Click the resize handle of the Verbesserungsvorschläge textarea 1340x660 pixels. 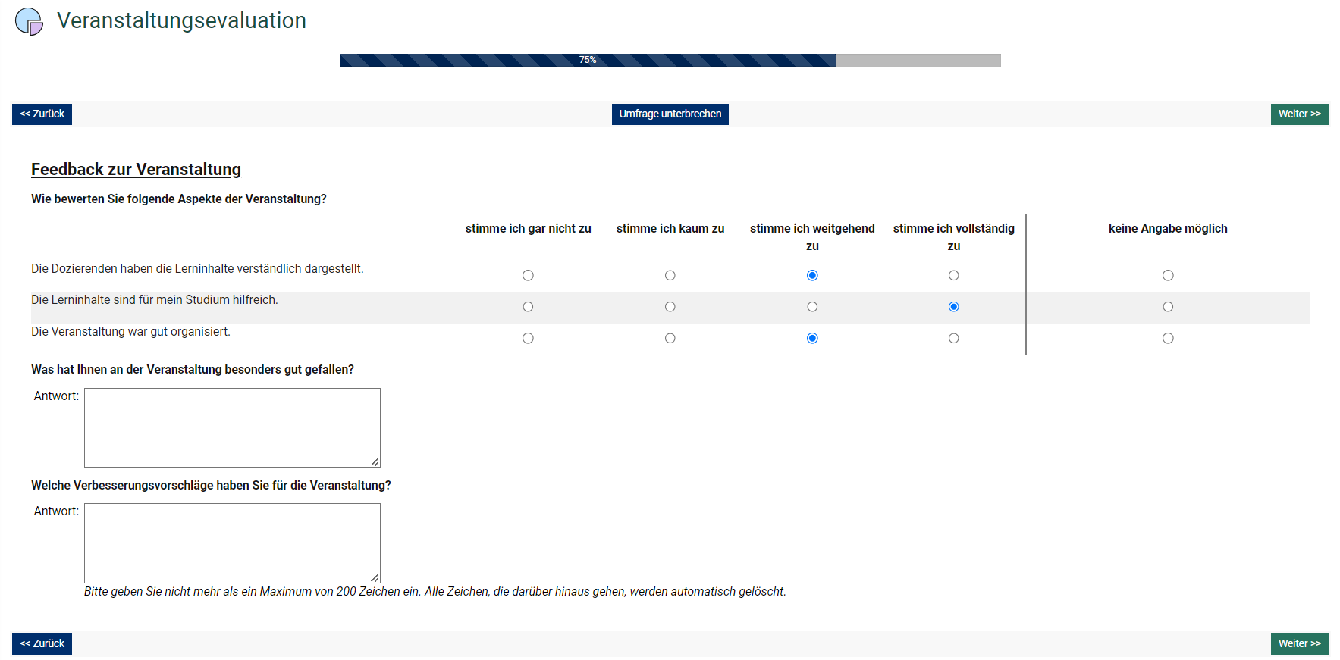point(375,577)
